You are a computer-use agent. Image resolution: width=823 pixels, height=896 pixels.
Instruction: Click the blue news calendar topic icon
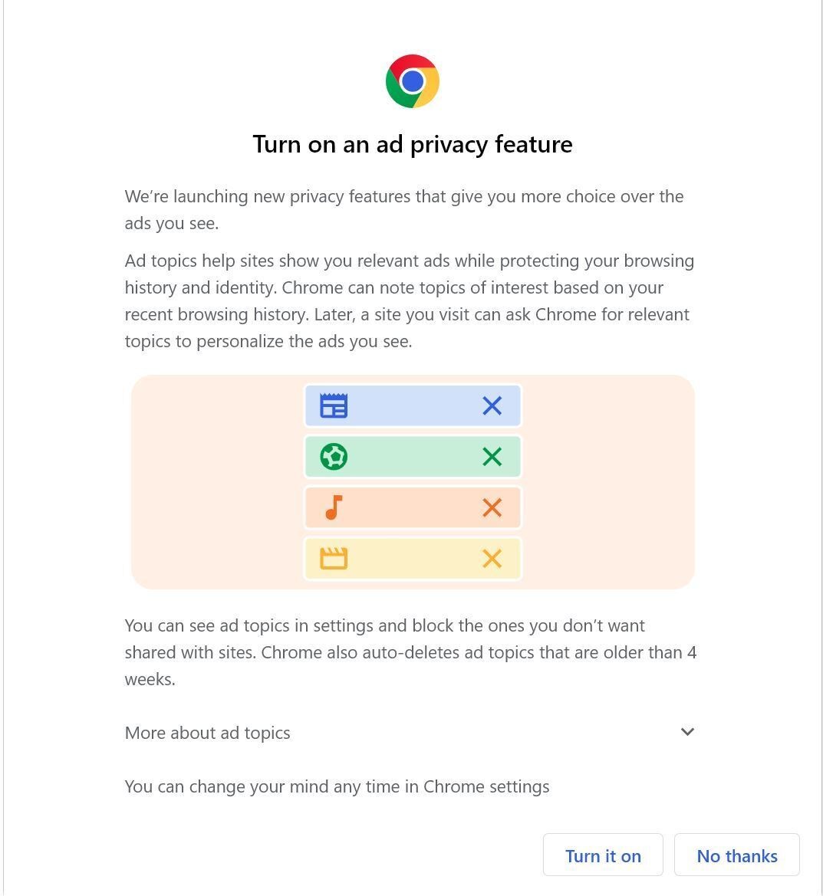click(334, 405)
